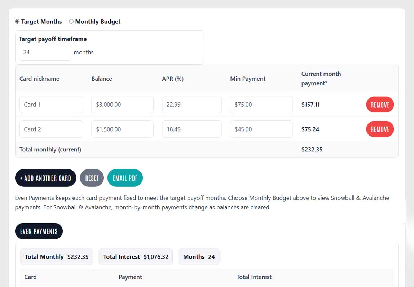
Task: Click the $45.00 minimum payment field
Action: [261, 129]
